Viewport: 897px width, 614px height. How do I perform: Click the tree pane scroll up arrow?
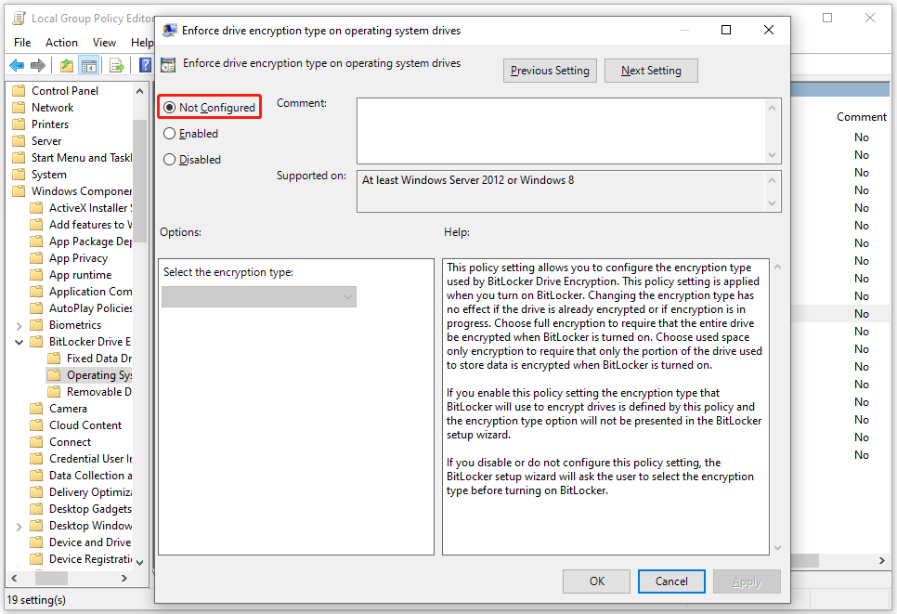(139, 91)
